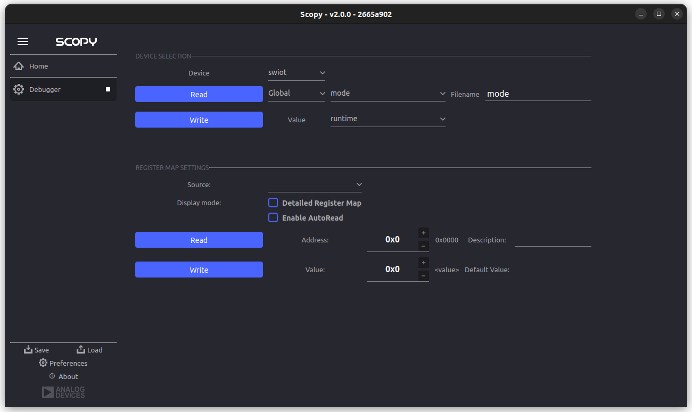Click the Scopy logo
This screenshot has height=412, width=692.
76,41
